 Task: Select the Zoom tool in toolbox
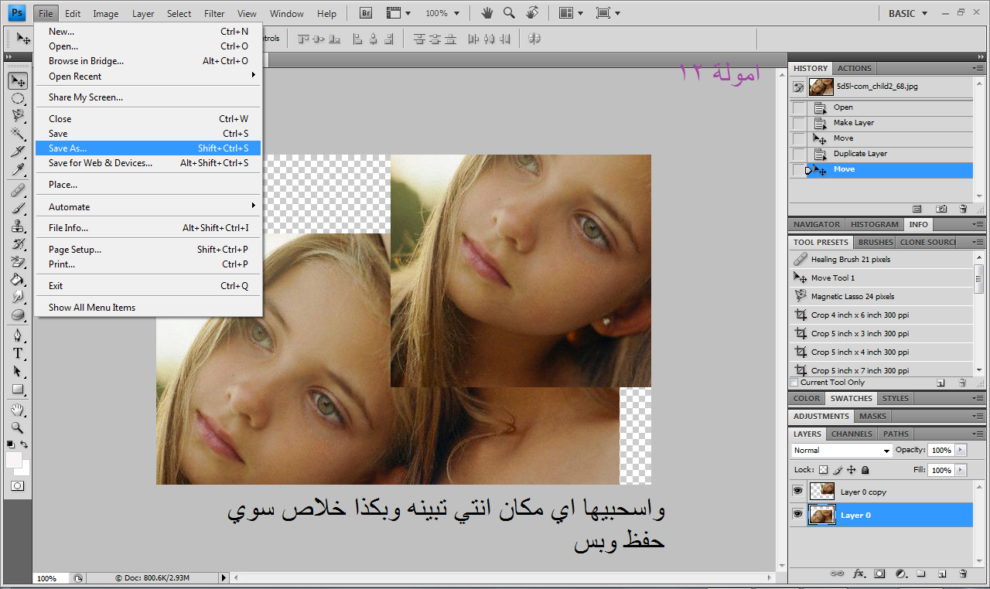coord(17,427)
